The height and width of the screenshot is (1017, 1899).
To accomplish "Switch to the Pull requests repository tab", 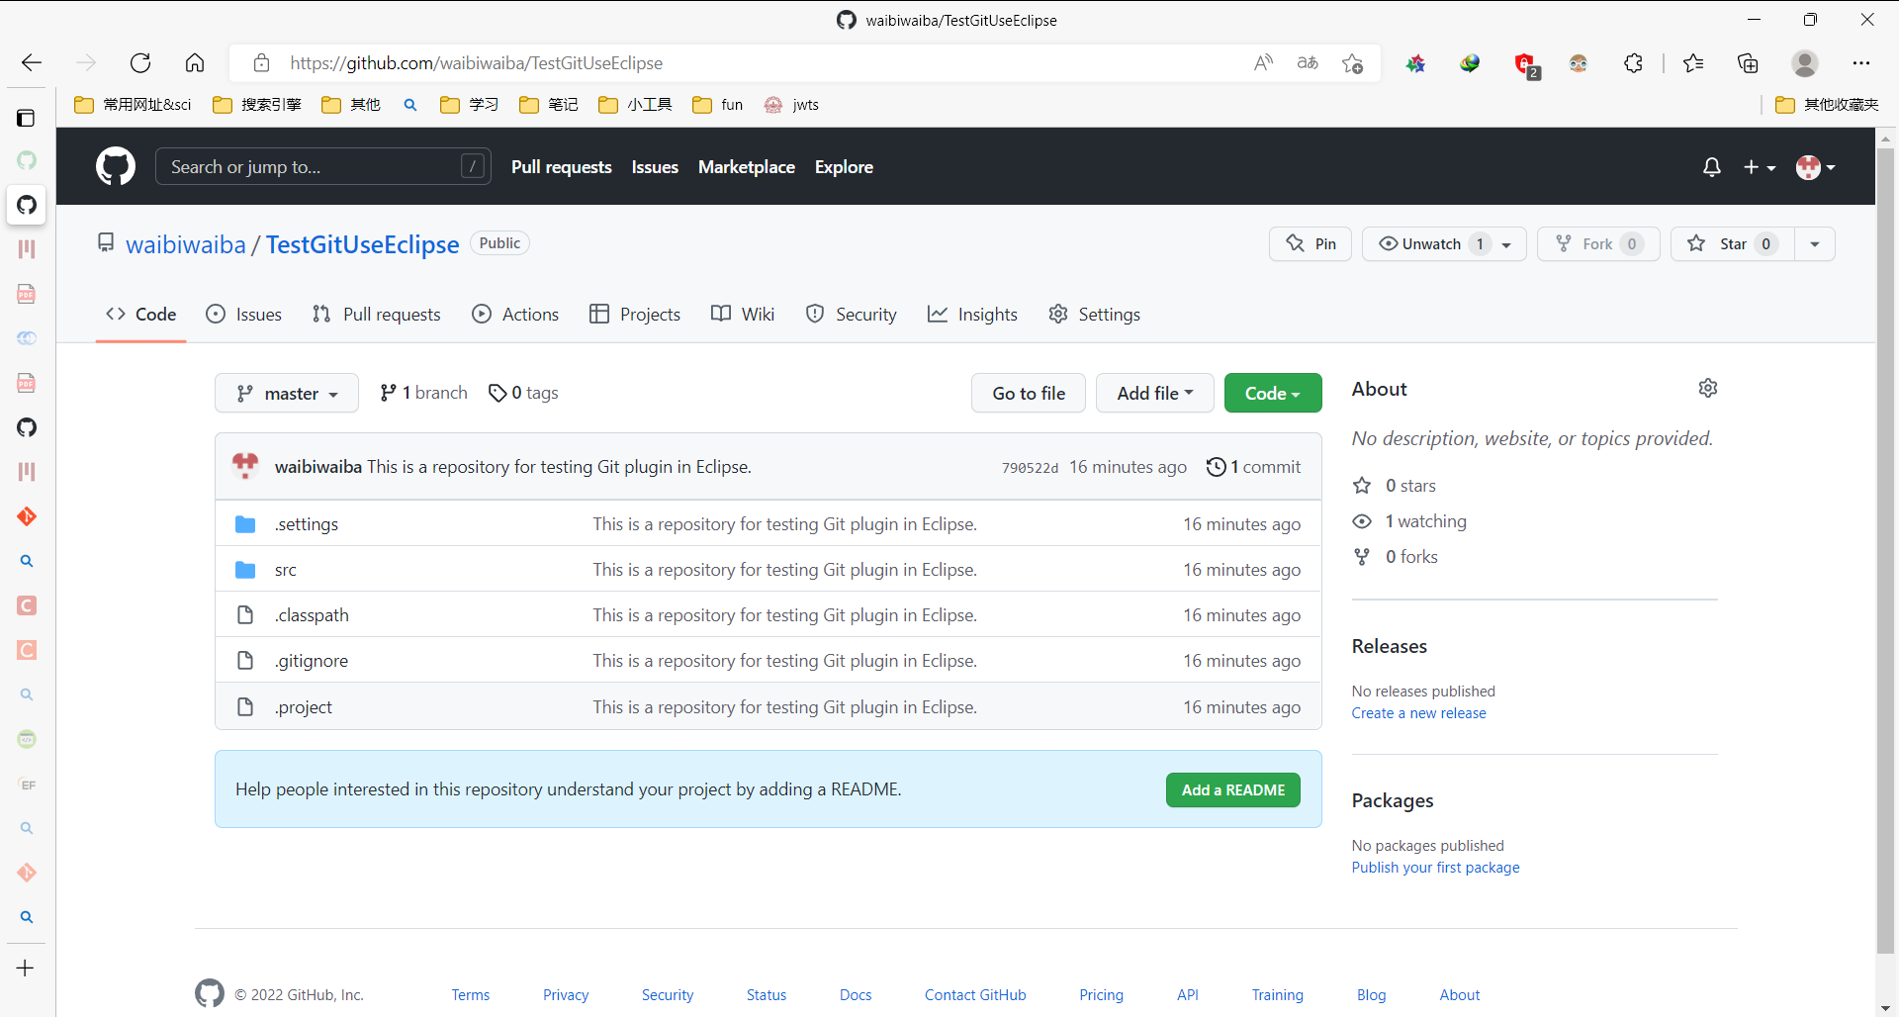I will pyautogui.click(x=377, y=315).
